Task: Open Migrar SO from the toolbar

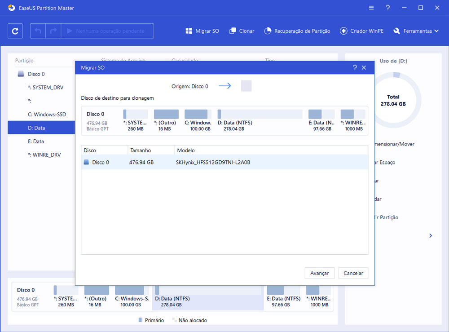Action: pyautogui.click(x=202, y=31)
